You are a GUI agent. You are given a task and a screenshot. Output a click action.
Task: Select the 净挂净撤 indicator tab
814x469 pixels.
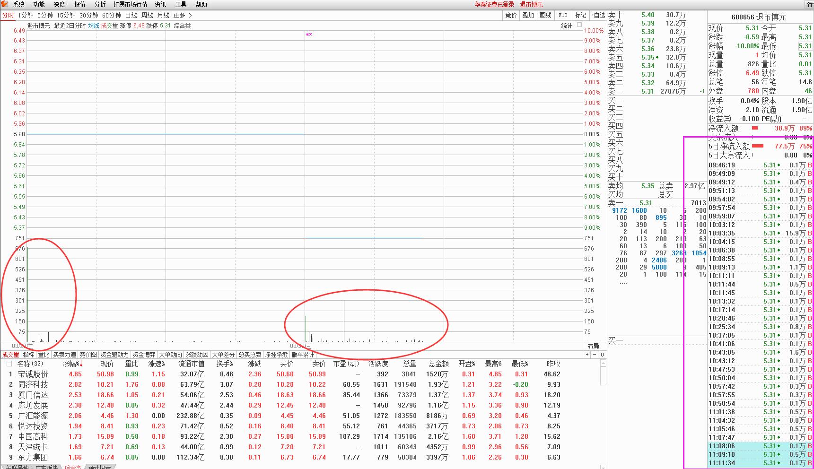point(276,355)
